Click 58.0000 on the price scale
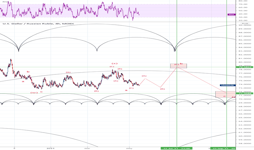The width and height of the screenshot is (254, 150). 245,143
